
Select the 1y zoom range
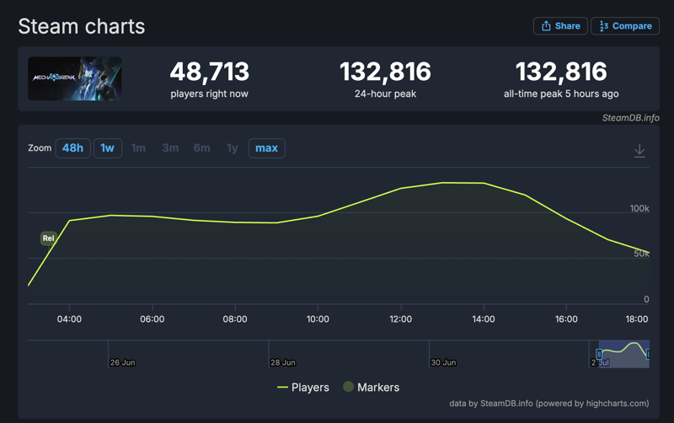tap(233, 148)
